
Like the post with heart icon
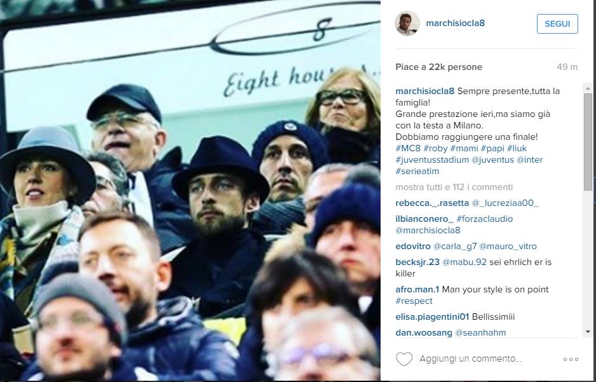tap(404, 359)
